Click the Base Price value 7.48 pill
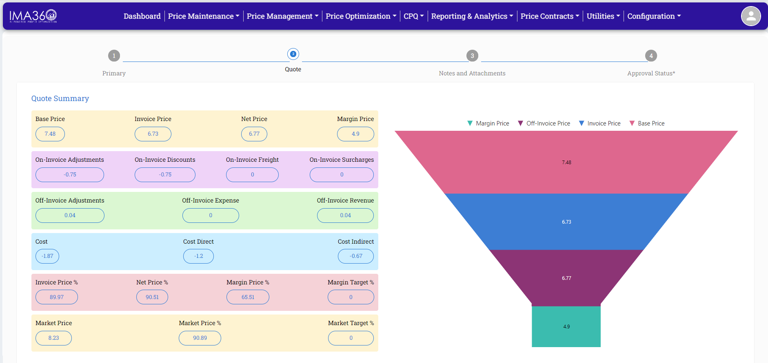This screenshot has height=363, width=768. (x=50, y=134)
